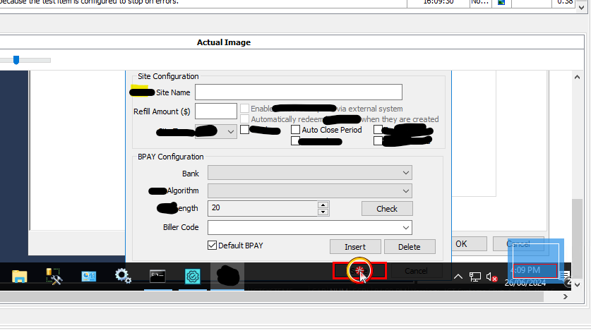Click the teal gear app taskbar icon
591x333 pixels.
coord(193,277)
